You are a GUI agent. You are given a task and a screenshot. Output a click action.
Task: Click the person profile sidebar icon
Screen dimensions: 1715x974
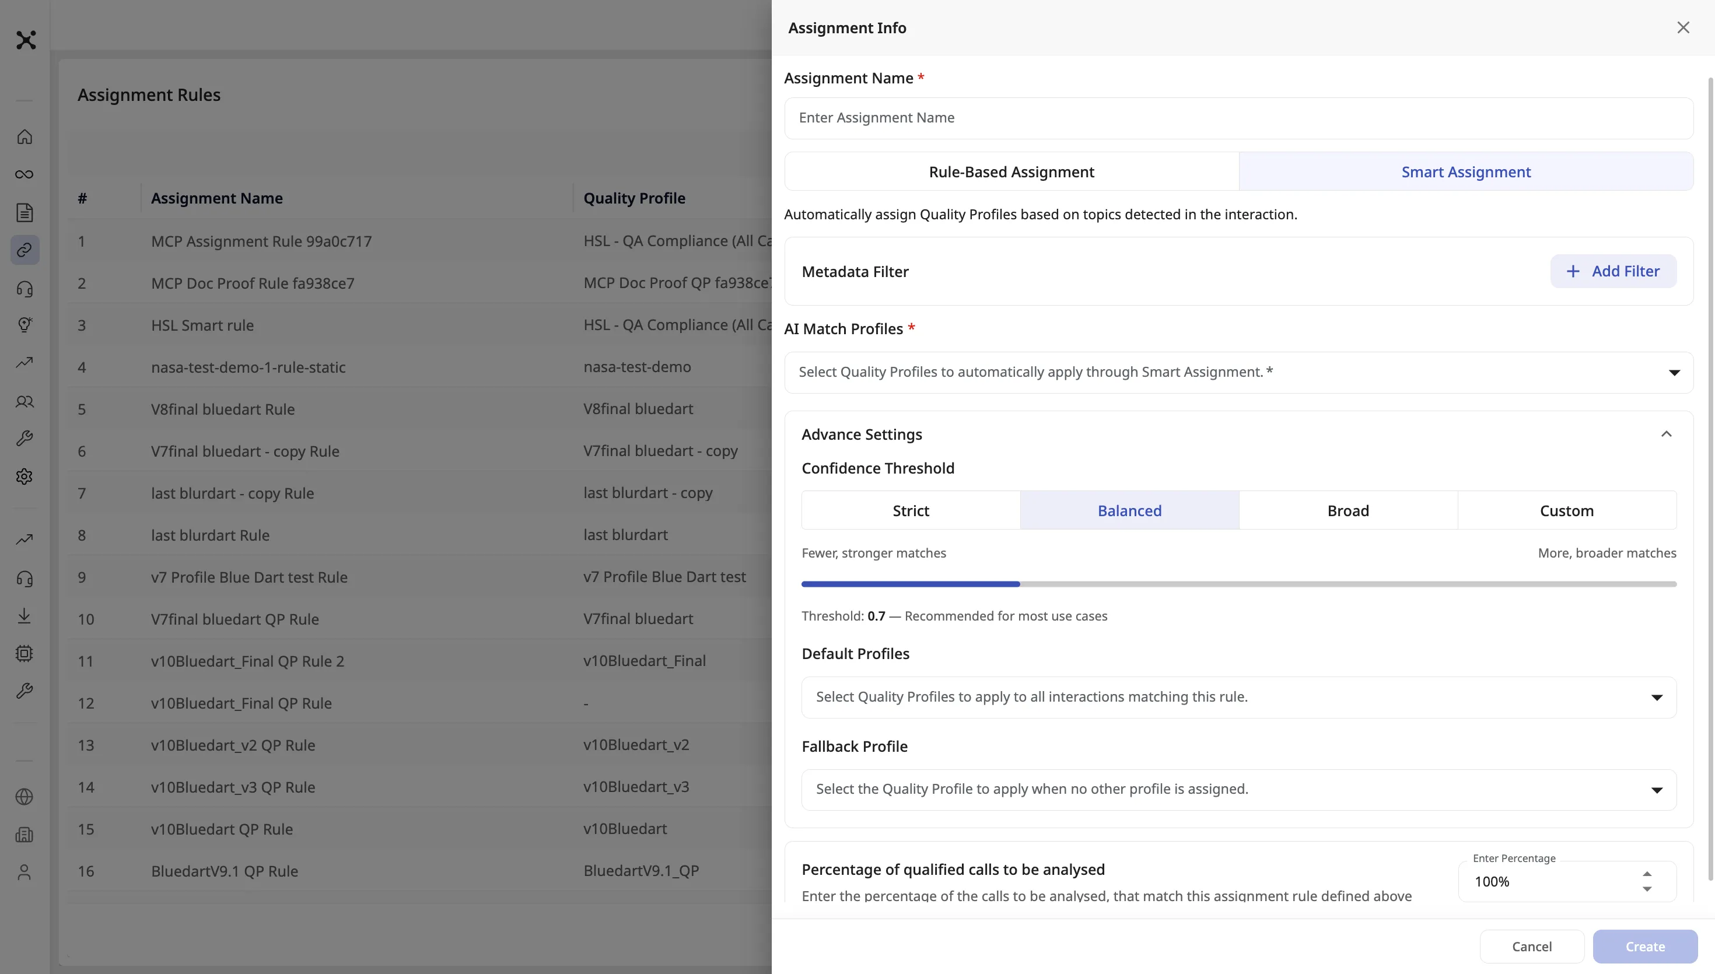pyautogui.click(x=24, y=873)
